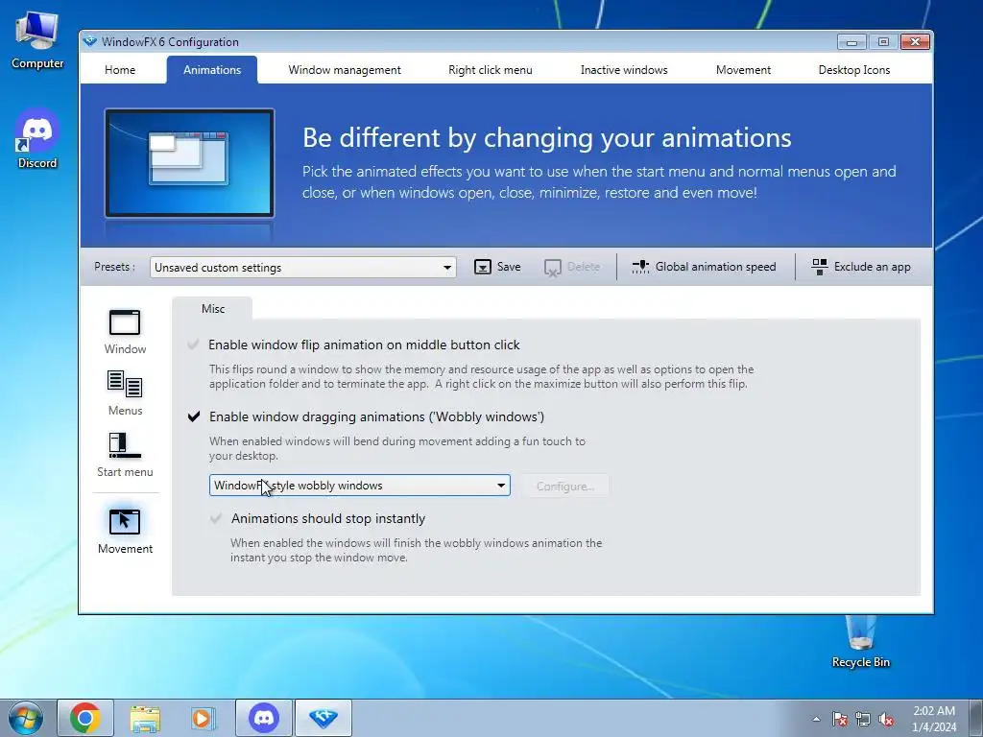
Task: Open the top Movement tab
Action: pyautogui.click(x=743, y=69)
